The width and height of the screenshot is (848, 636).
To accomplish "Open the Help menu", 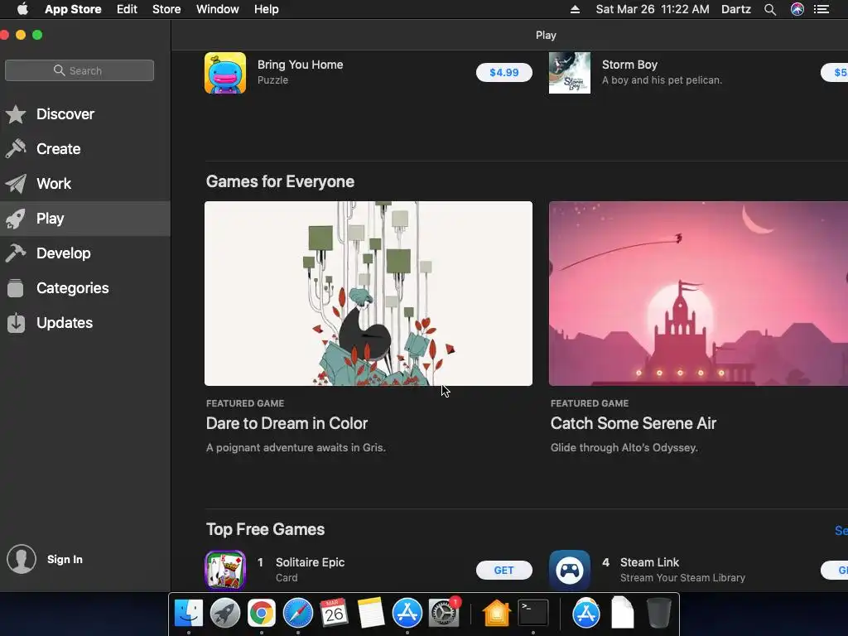I will (267, 9).
